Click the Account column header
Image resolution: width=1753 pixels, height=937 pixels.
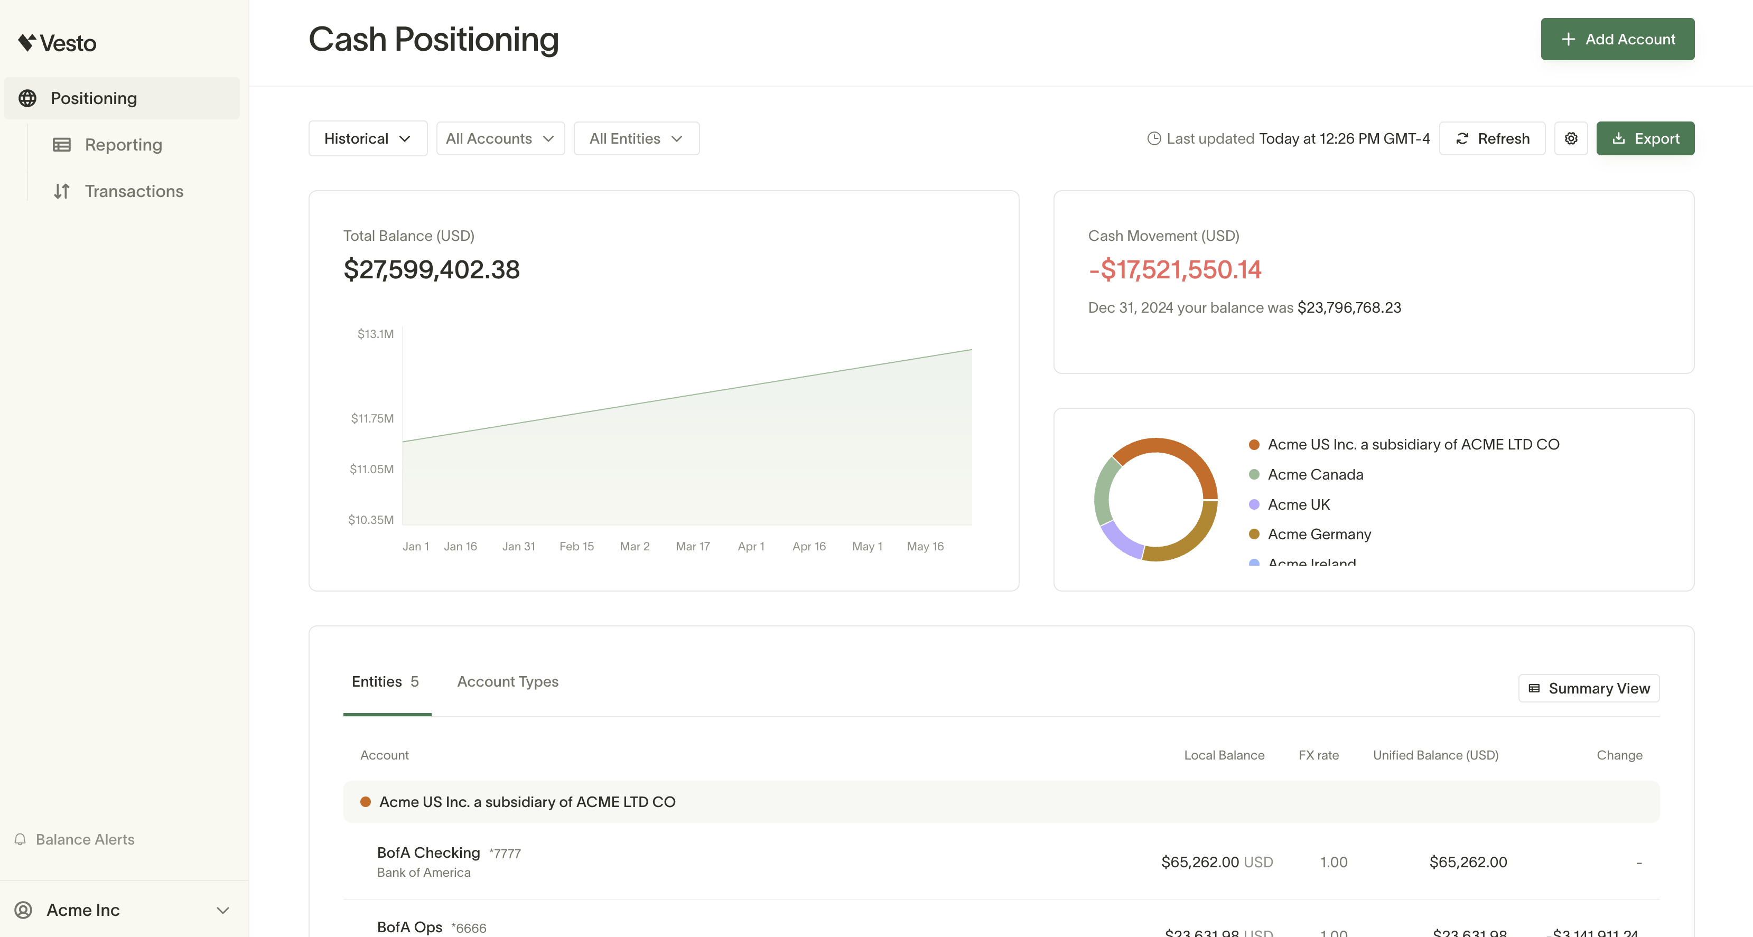tap(385, 755)
